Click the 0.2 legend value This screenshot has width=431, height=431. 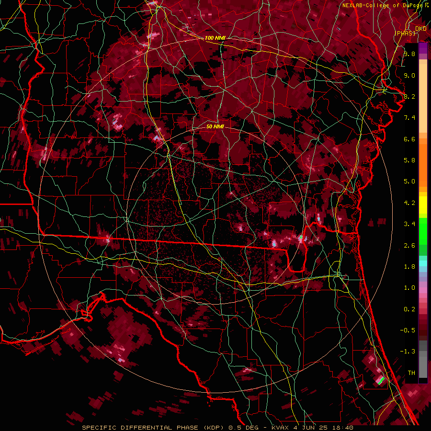(409, 309)
